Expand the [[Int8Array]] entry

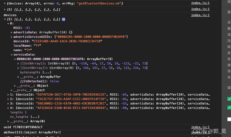18,64
